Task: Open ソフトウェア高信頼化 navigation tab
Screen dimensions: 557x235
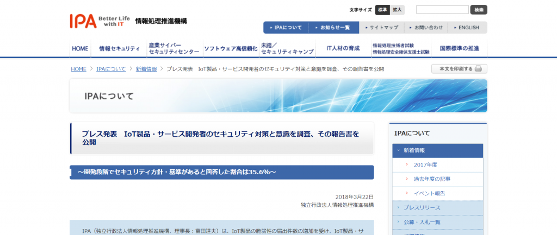Action: pyautogui.click(x=231, y=48)
